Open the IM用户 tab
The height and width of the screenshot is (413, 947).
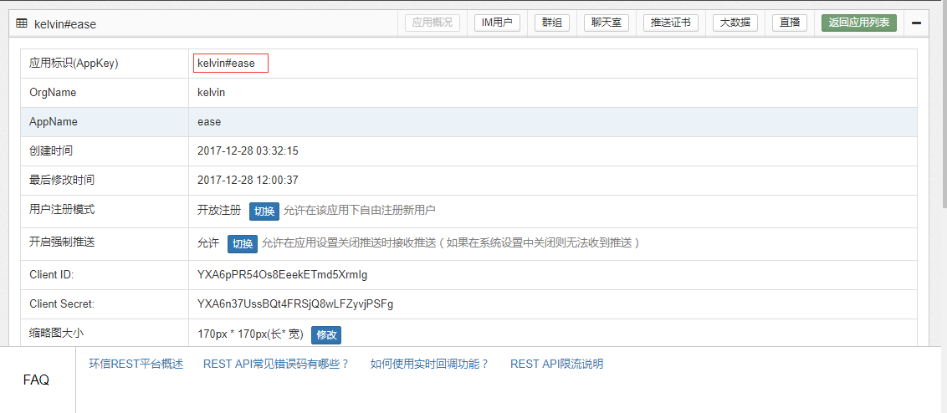[x=497, y=23]
